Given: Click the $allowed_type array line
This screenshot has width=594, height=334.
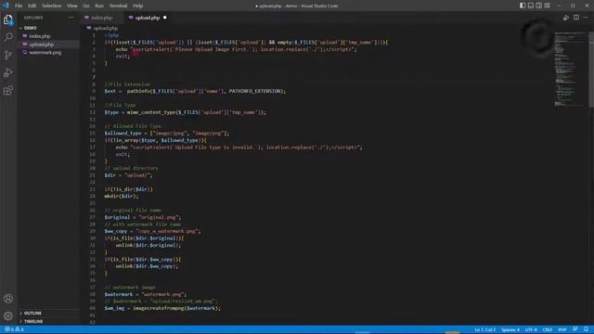Looking at the screenshot, I should coord(167,134).
